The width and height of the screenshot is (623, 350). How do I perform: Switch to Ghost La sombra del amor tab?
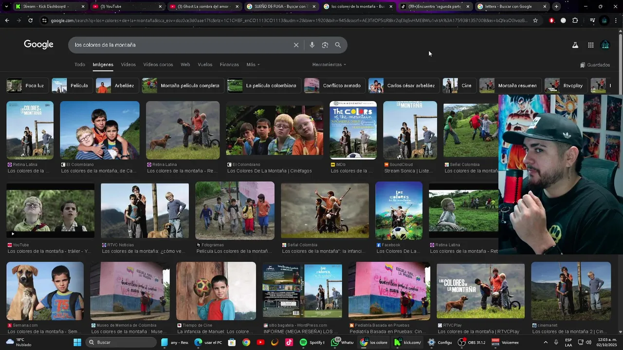pos(204,6)
